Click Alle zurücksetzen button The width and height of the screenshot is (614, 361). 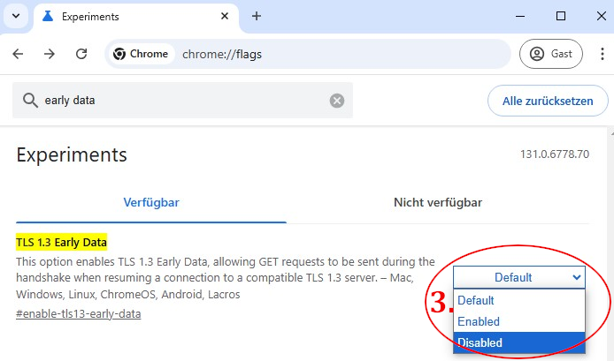tap(548, 101)
